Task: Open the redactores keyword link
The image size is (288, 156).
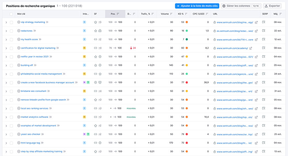Action: coord(26,31)
